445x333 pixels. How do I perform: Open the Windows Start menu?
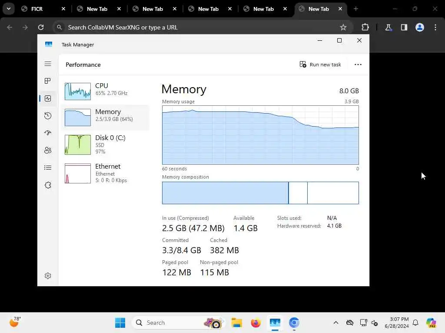120,323
